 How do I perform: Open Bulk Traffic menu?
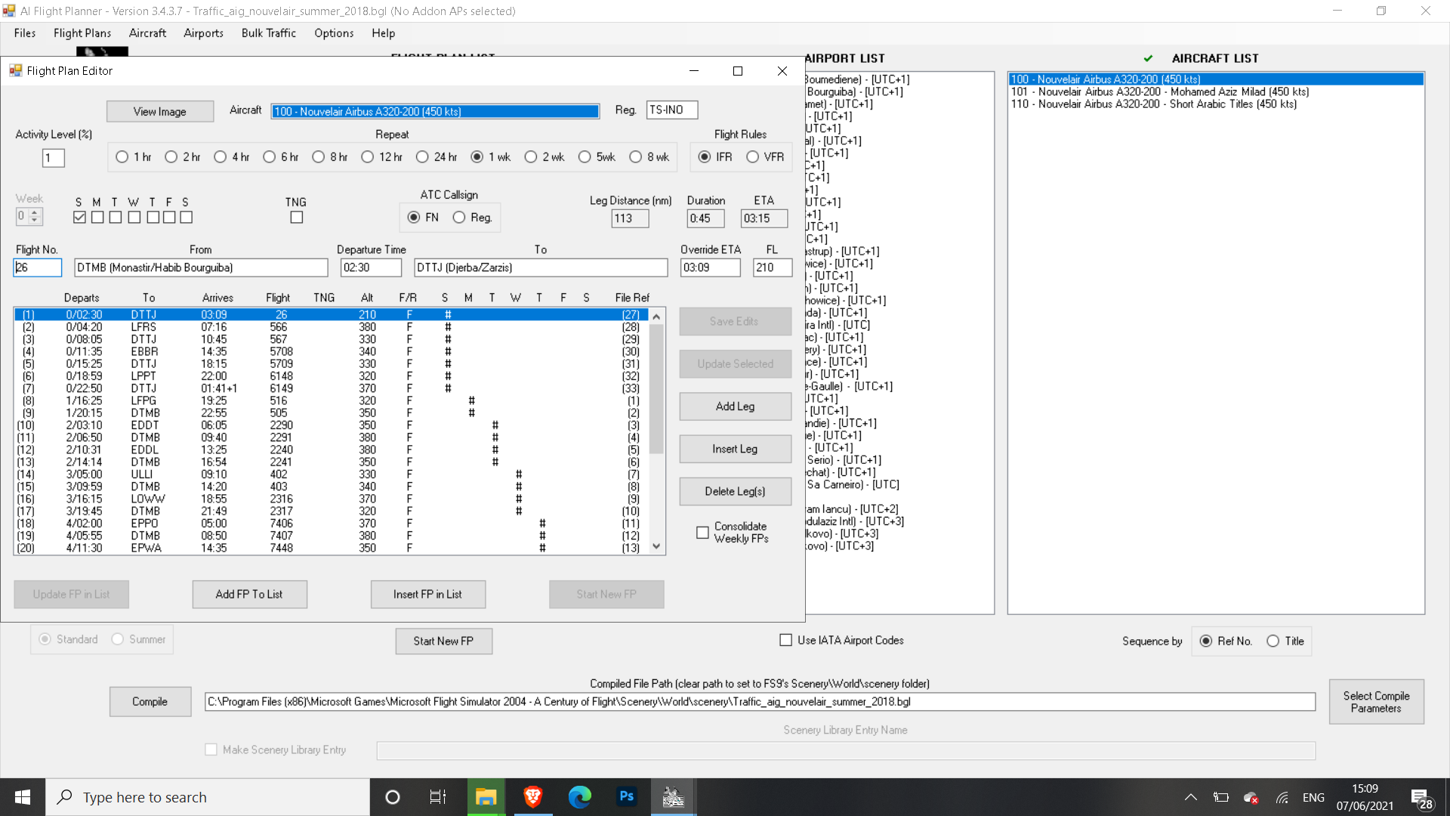[269, 33]
